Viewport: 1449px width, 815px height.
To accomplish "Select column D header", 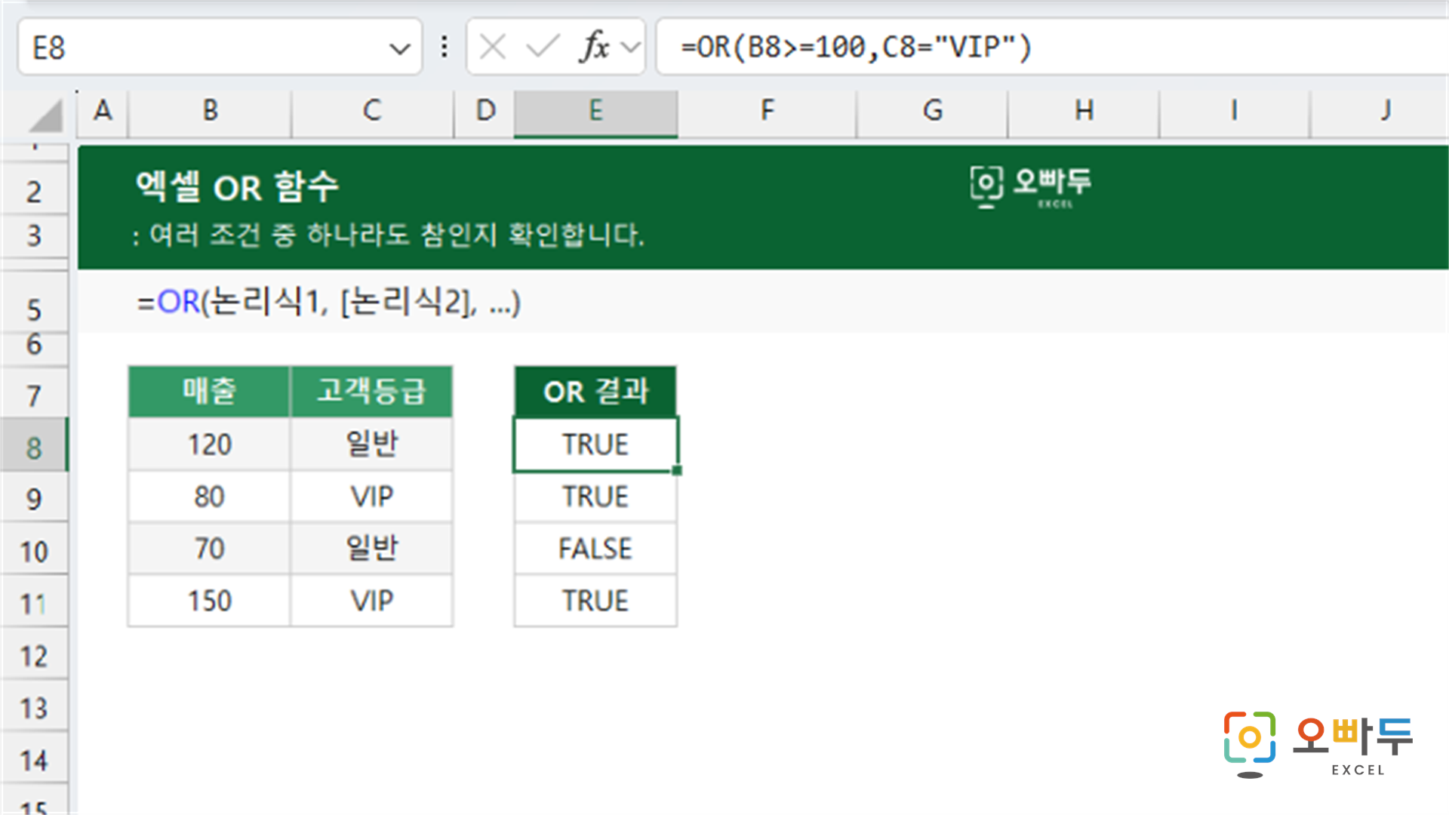I will [485, 112].
